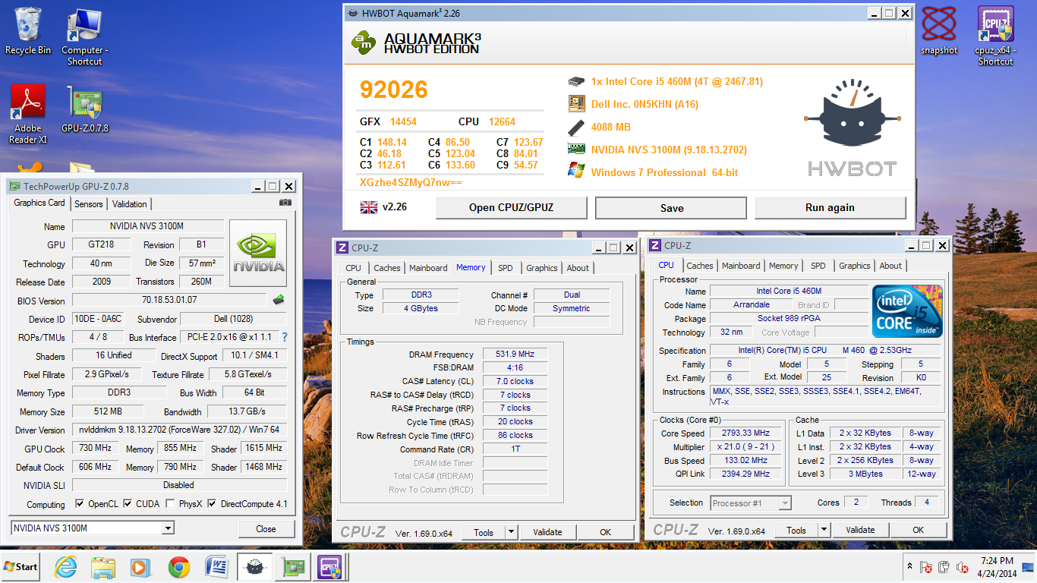Click Open CPUZ/GPUZ button in Aquamark
The width and height of the screenshot is (1037, 583).
pos(511,207)
